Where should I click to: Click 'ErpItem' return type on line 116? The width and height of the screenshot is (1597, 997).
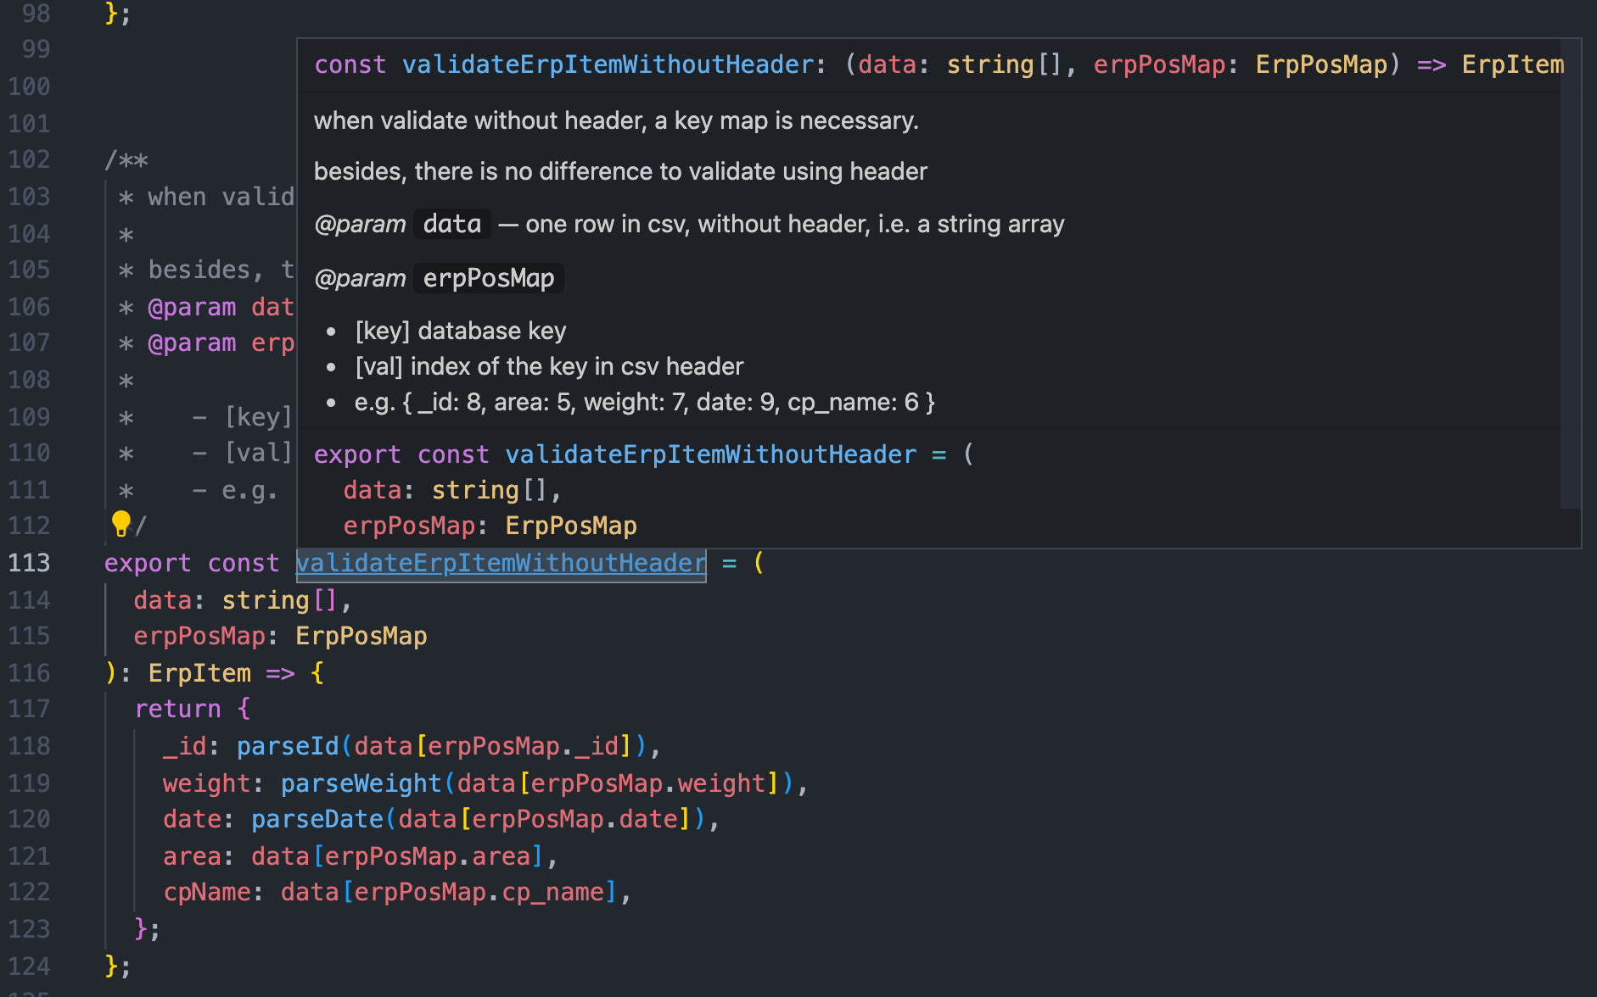click(x=199, y=673)
